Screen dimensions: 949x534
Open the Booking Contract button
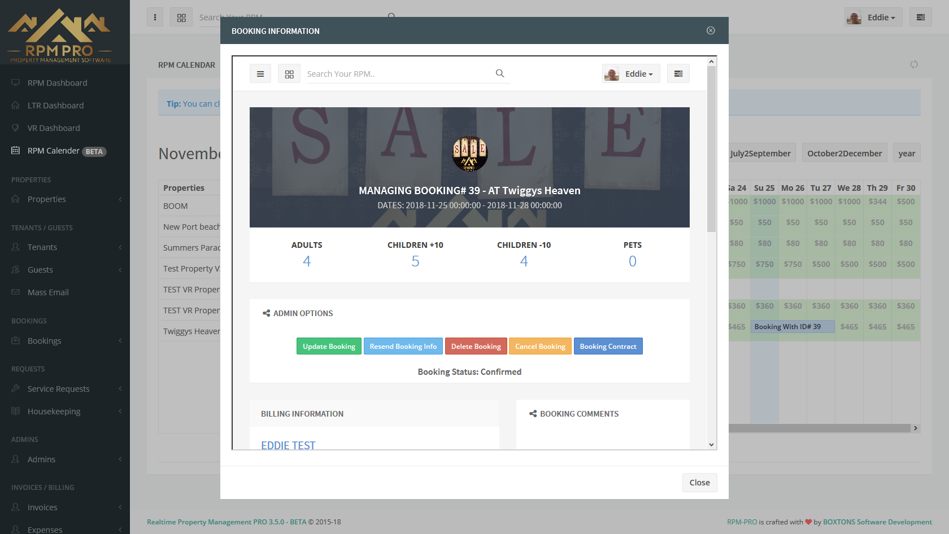[608, 346]
